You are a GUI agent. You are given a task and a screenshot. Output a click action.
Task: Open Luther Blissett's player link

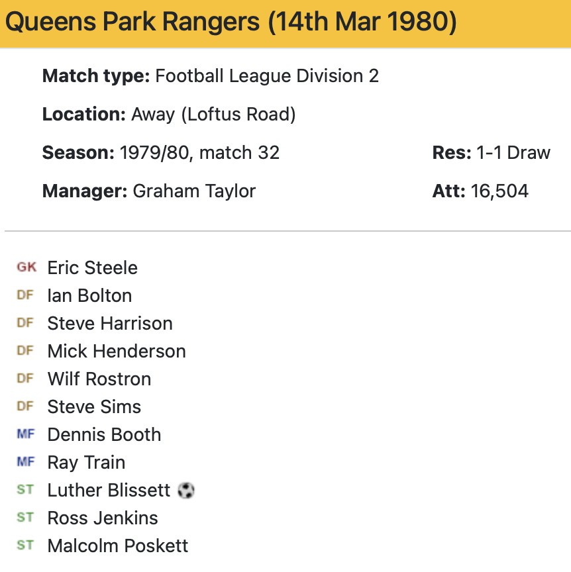[x=109, y=490]
